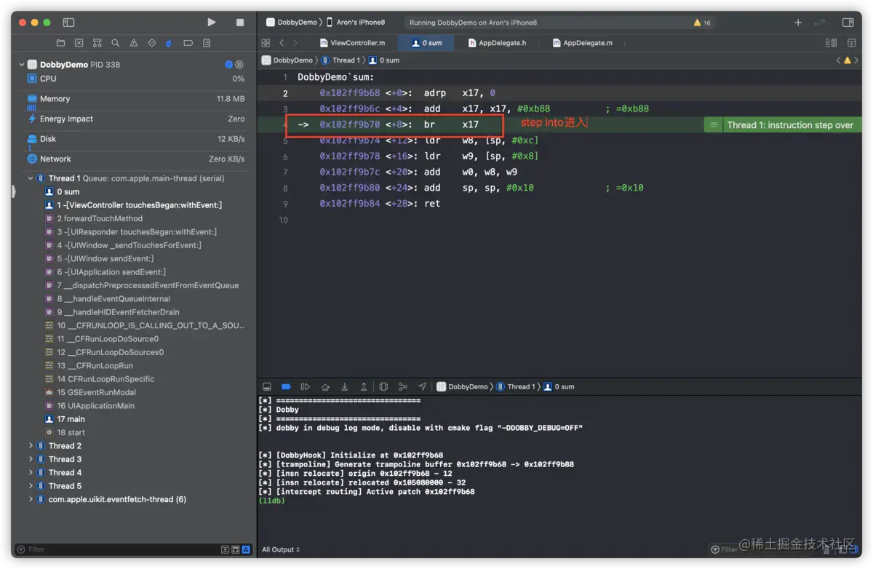
Task: Click the gauge display icon beside PID
Action: (x=239, y=65)
